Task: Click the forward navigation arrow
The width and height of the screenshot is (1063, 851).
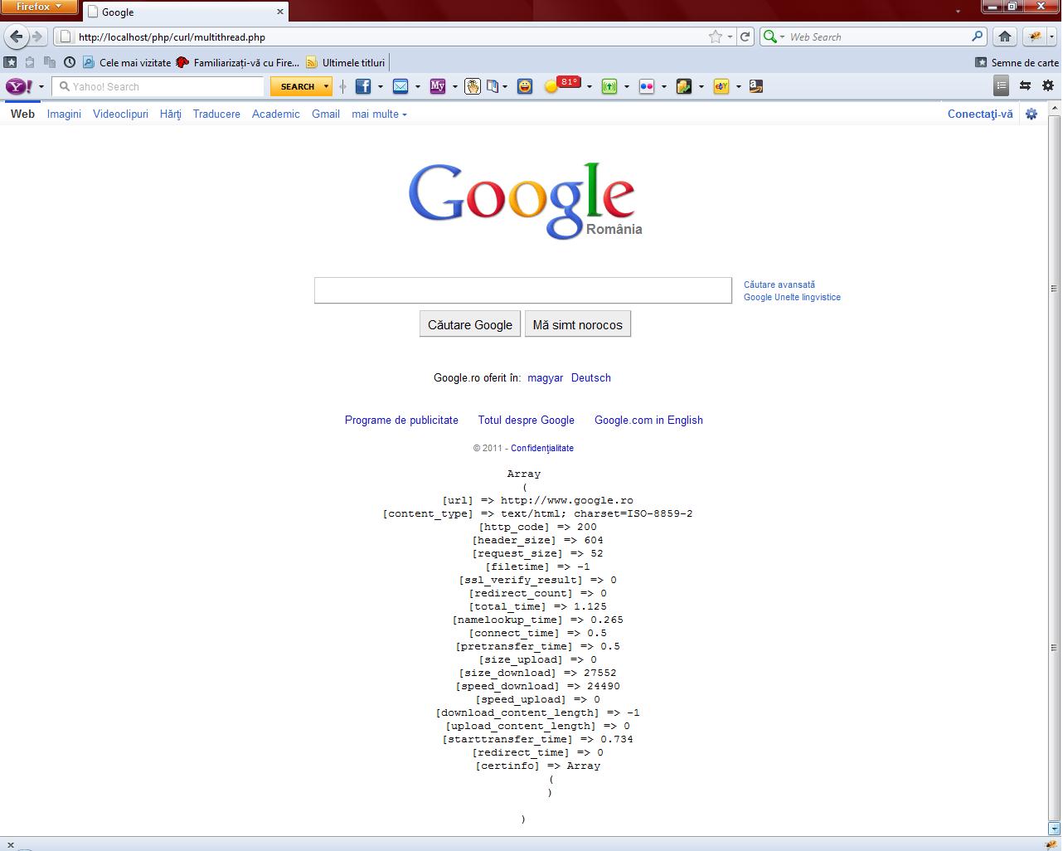Action: 37,36
